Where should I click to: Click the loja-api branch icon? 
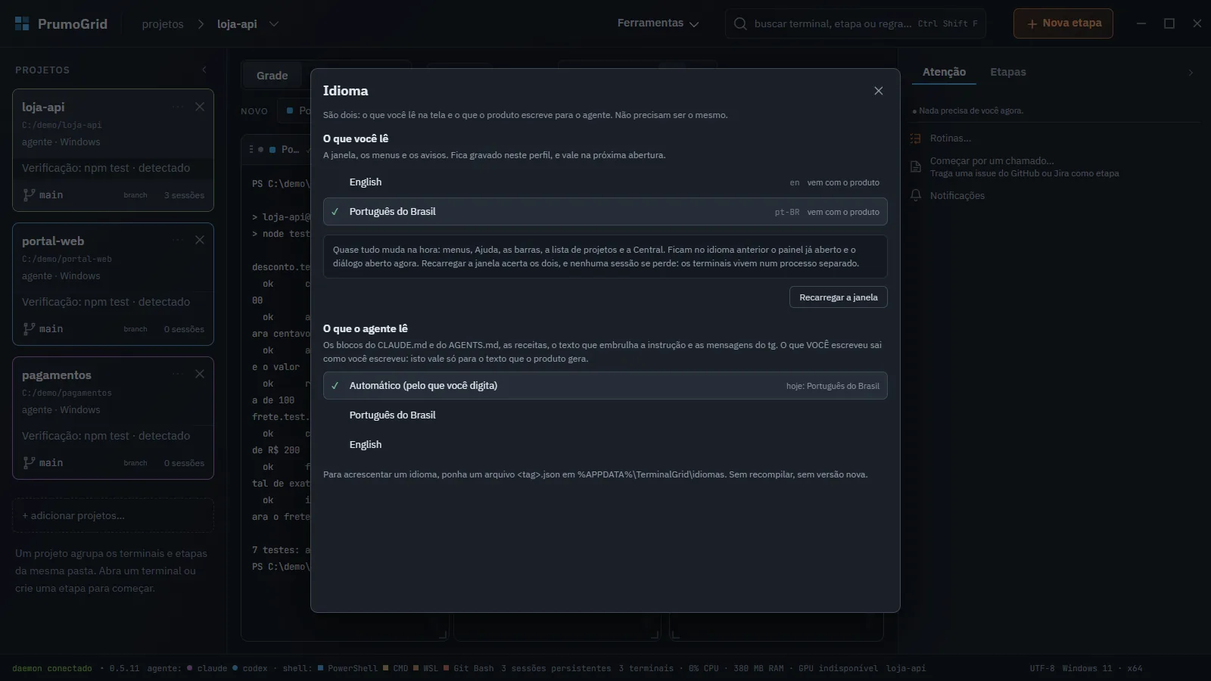[x=29, y=195]
